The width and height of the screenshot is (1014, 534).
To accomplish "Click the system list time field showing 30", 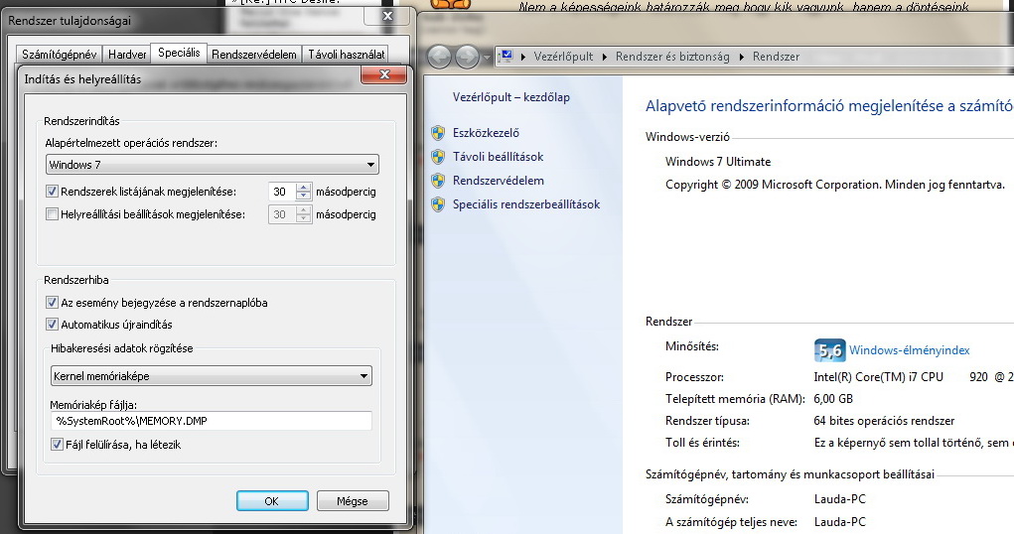I will (x=282, y=192).
